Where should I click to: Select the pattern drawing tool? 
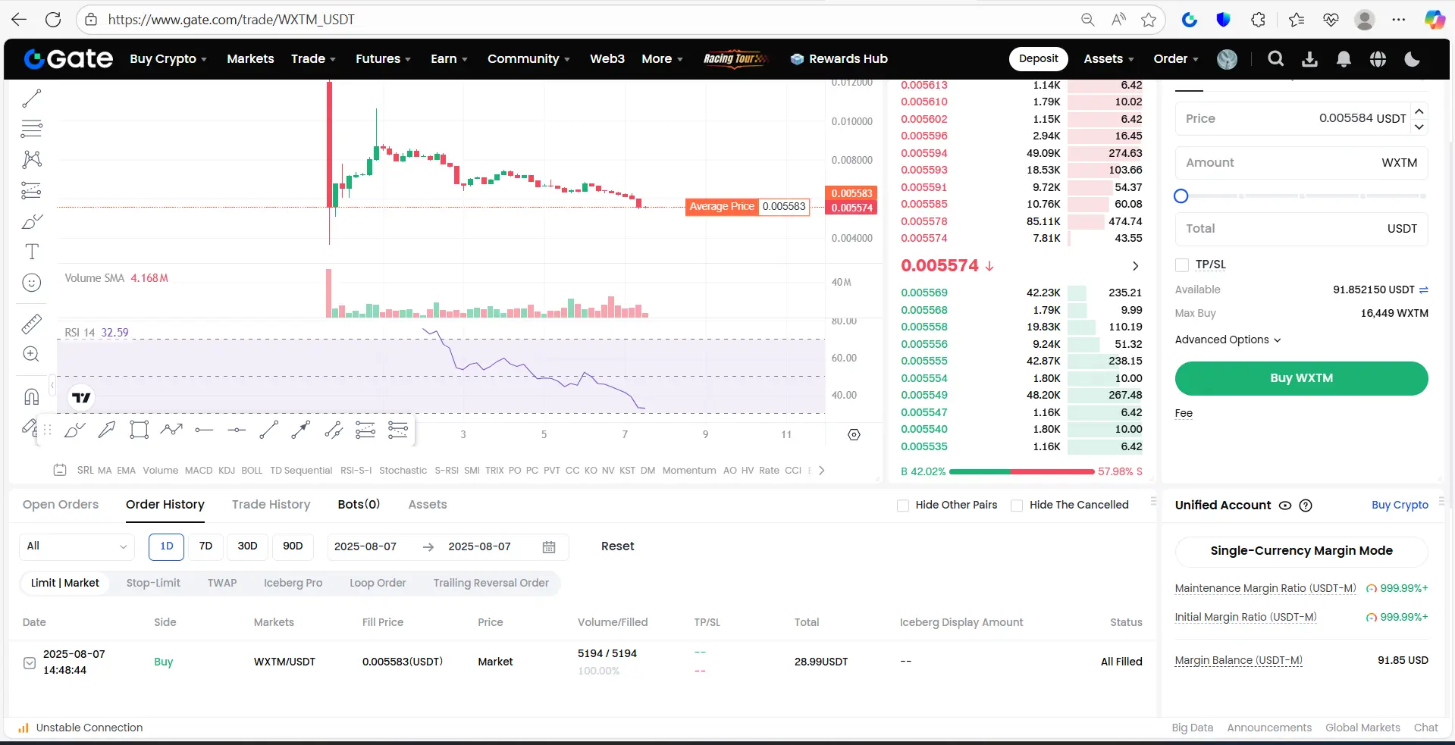[31, 159]
